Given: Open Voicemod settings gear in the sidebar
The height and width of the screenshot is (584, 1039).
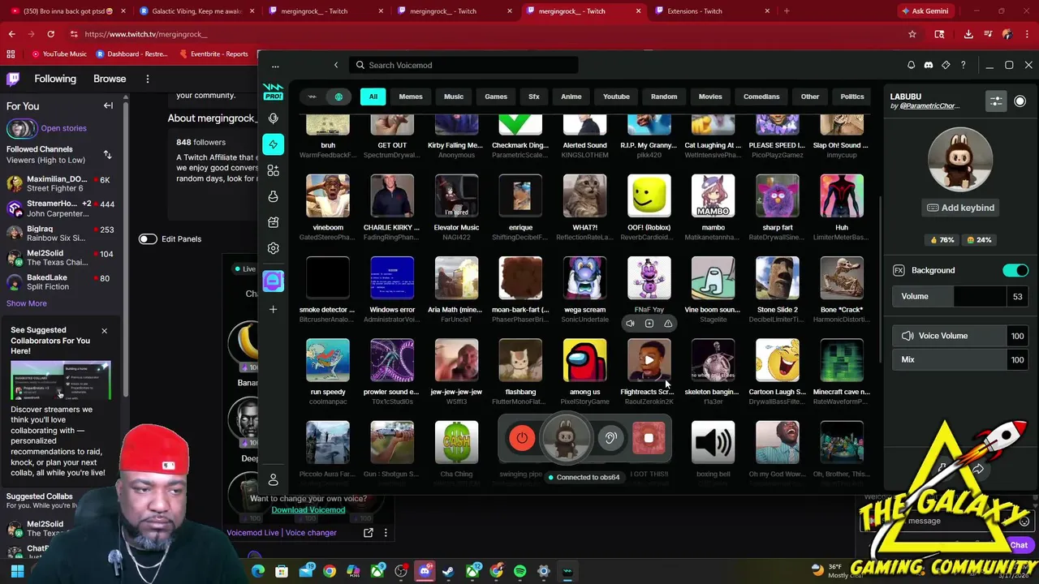Looking at the screenshot, I should click(274, 248).
